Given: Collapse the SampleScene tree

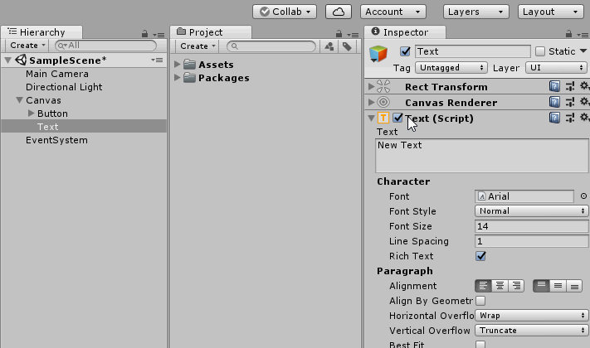Looking at the screenshot, I should 8,60.
